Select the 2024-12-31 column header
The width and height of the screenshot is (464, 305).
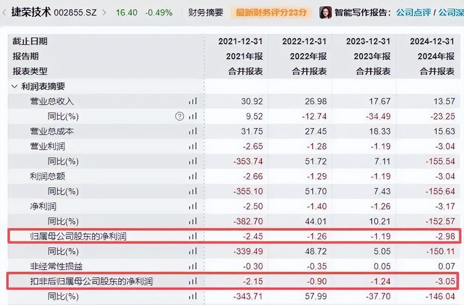(432, 41)
